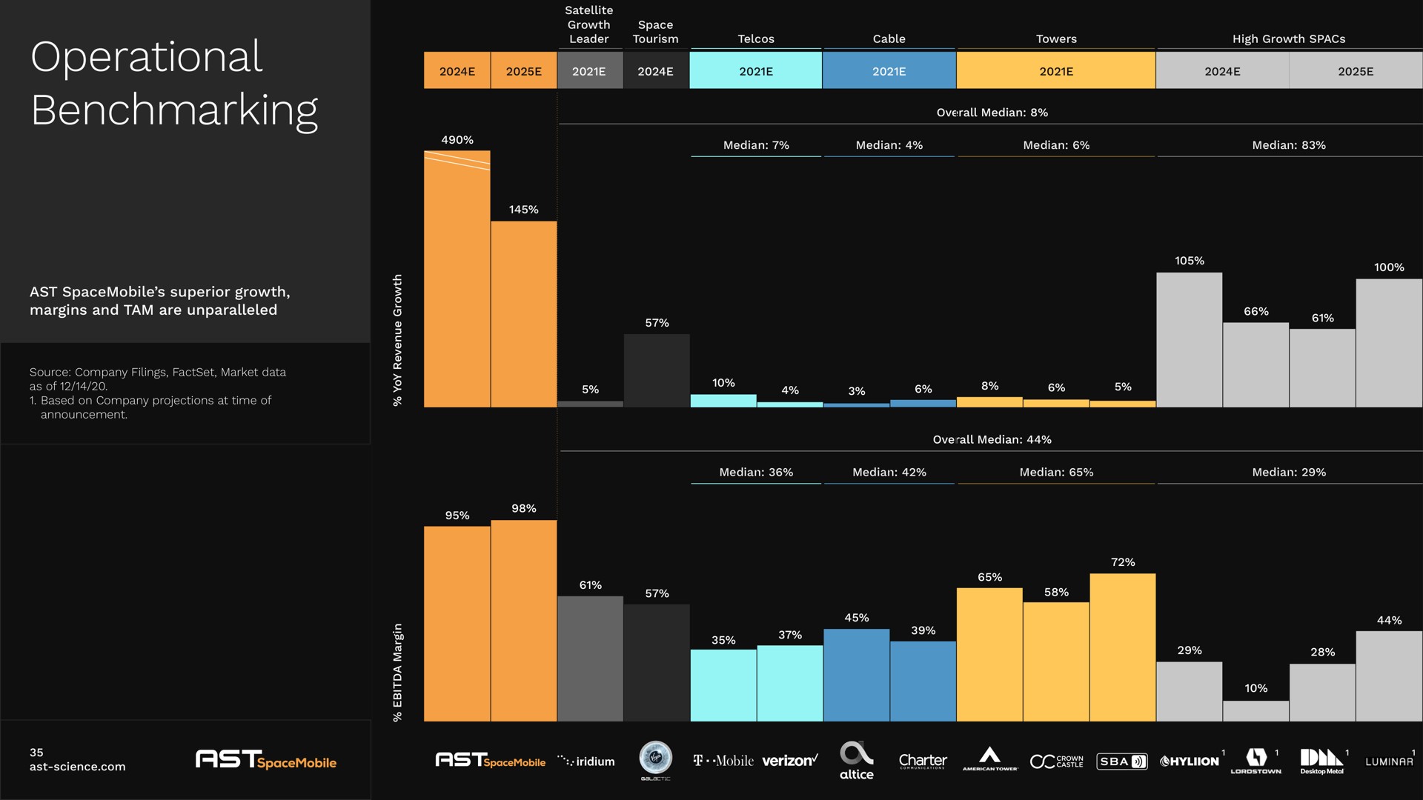The image size is (1423, 800).
Task: Click the Virgin Galactic round logo
Action: [656, 759]
